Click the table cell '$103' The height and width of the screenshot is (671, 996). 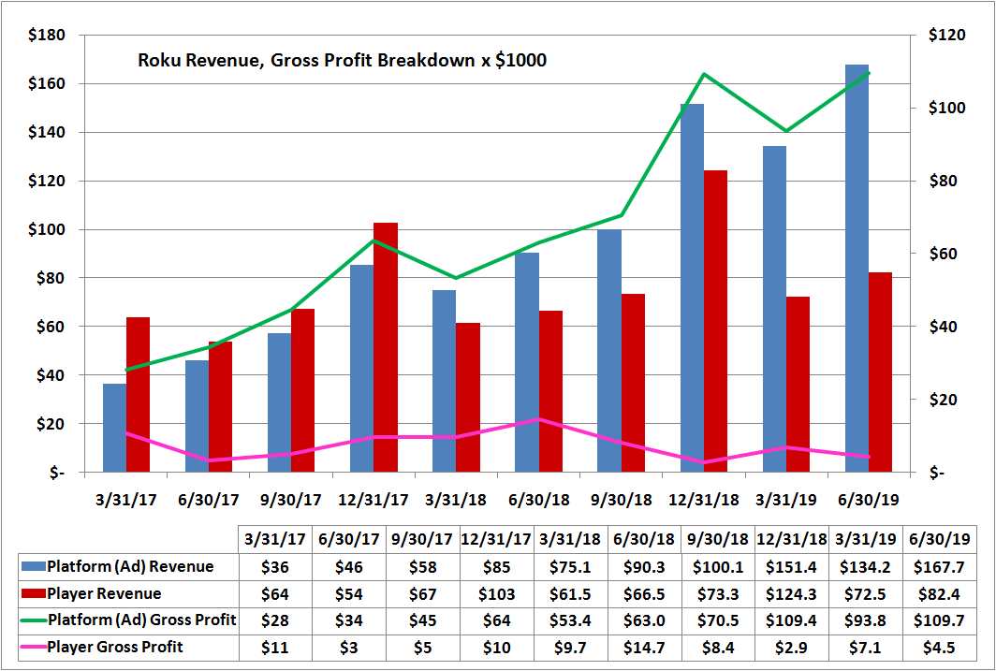(496, 594)
